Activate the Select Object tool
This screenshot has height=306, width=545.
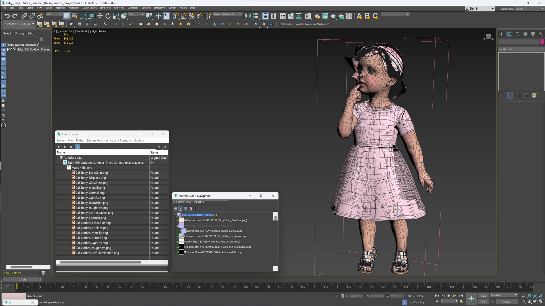pos(67,16)
